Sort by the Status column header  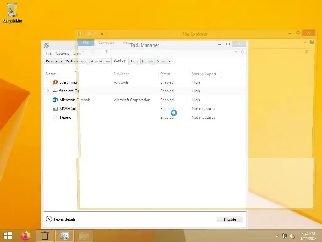point(174,74)
